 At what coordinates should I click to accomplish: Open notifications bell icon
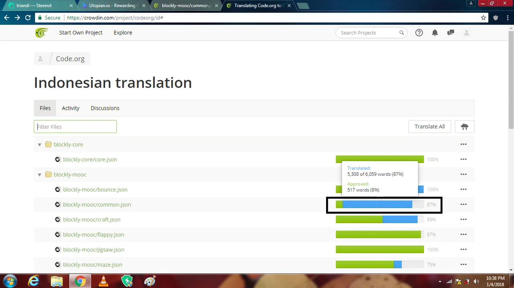[435, 33]
